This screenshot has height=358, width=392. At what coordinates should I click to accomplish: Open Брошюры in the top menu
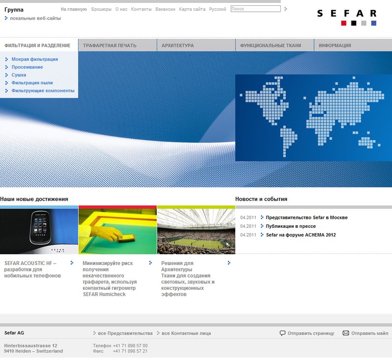[101, 9]
